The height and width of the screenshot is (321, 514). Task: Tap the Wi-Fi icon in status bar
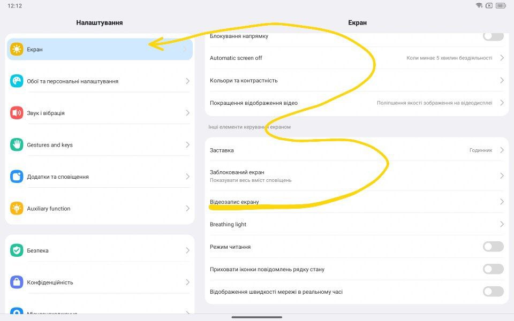tap(479, 5)
